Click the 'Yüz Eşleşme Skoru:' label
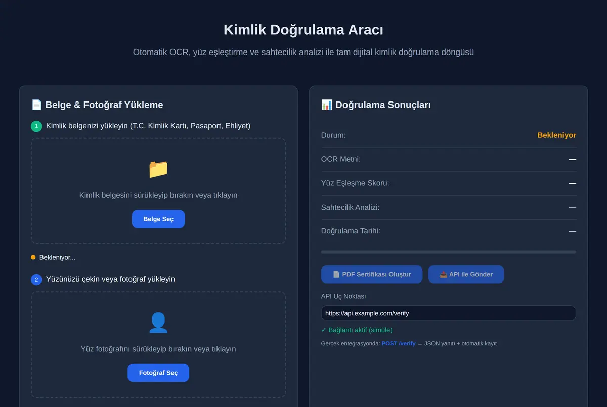Viewport: 607px width, 407px height. coord(355,183)
